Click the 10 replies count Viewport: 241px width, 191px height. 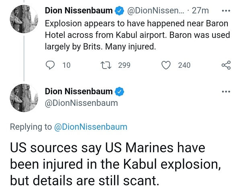66,65
